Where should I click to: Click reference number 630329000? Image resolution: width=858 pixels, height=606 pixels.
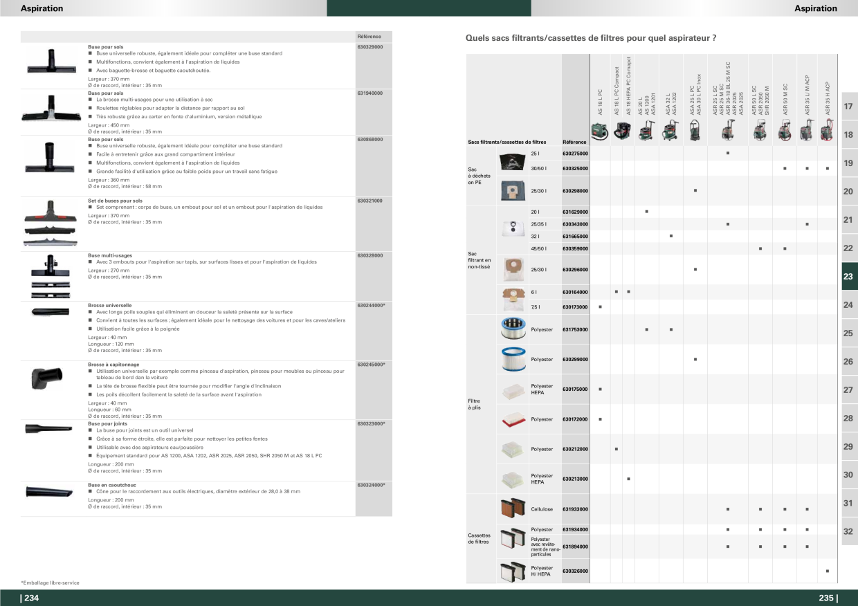[370, 46]
